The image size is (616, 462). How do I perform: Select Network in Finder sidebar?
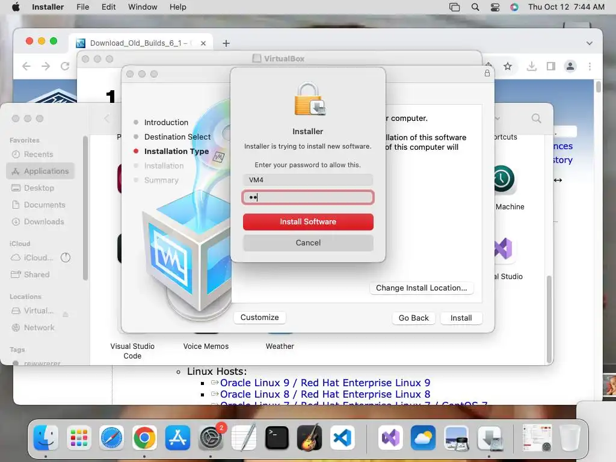click(40, 328)
